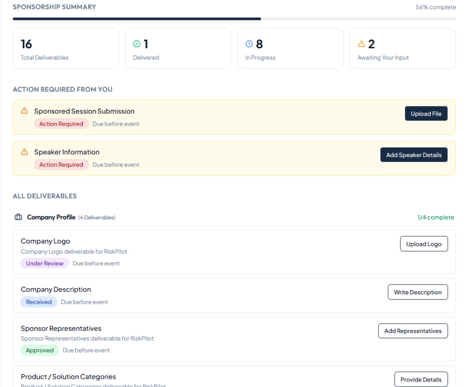Image resolution: width=466 pixels, height=387 pixels.
Task: Click the Approved status badge
Action: coord(40,350)
